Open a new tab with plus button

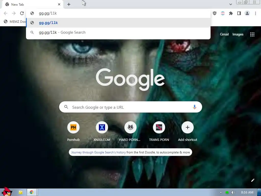point(69,5)
